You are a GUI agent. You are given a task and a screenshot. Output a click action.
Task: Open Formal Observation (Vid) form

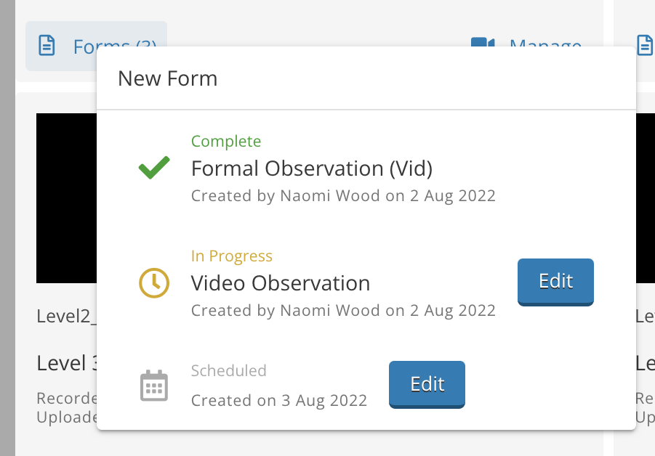click(x=312, y=168)
